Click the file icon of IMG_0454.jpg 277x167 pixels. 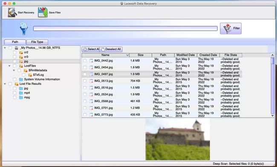(91, 67)
